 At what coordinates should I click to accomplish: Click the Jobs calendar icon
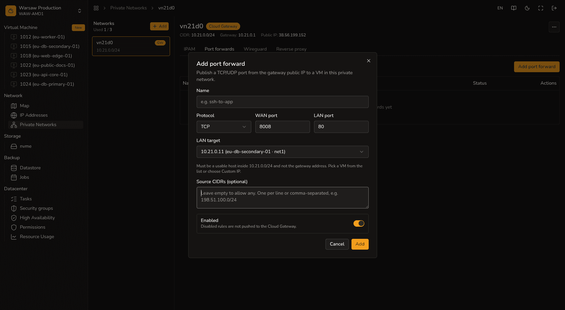[x=14, y=177]
